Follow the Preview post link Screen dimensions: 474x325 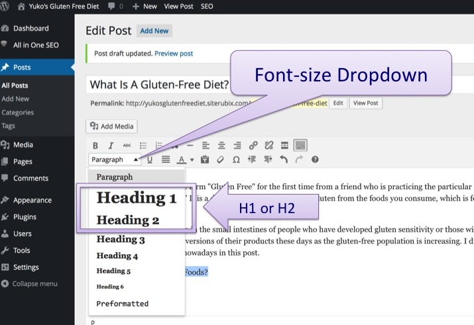174,54
